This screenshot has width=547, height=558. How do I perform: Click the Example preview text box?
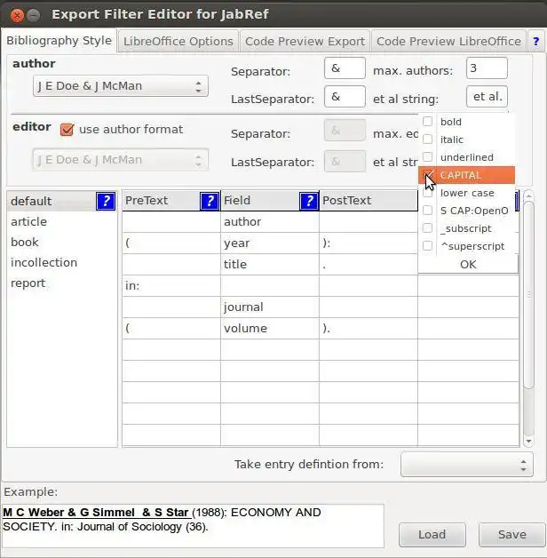click(x=193, y=526)
